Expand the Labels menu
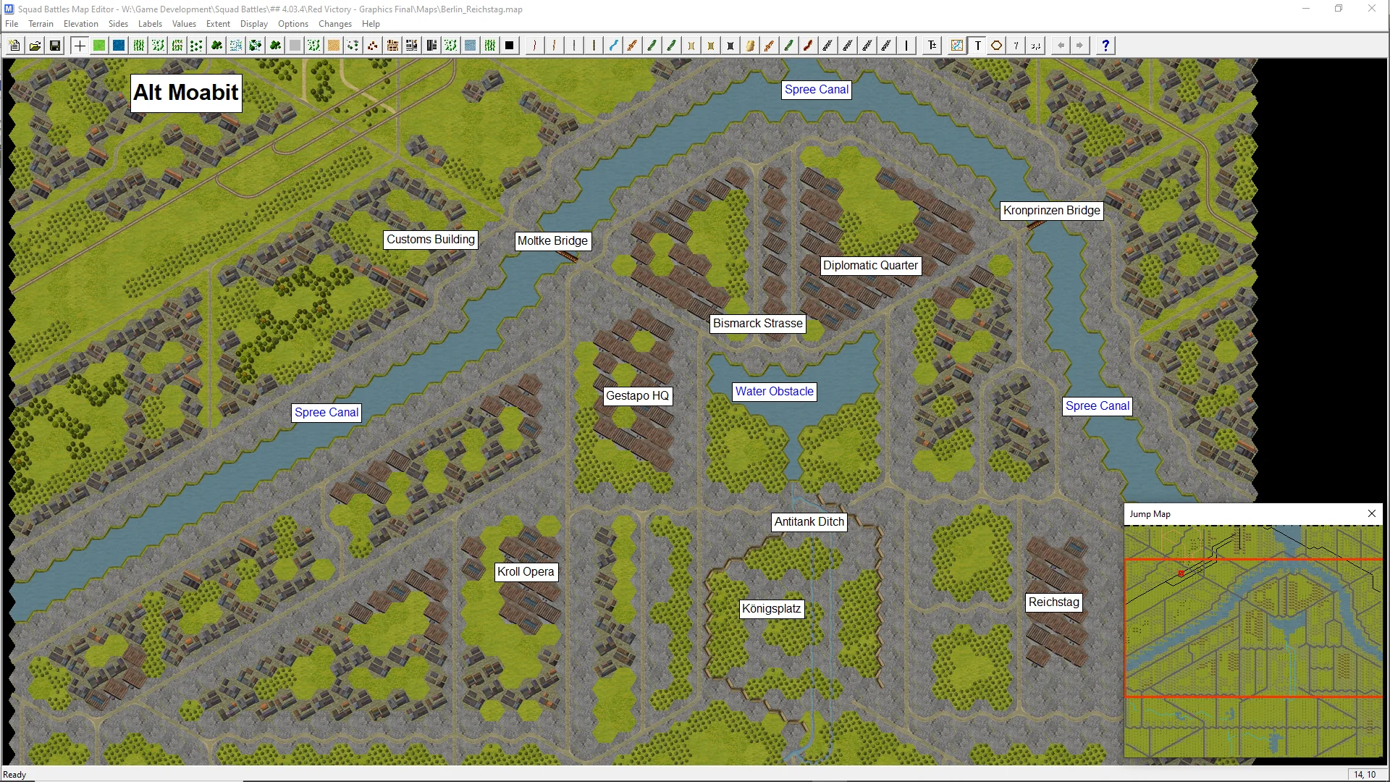 tap(150, 24)
